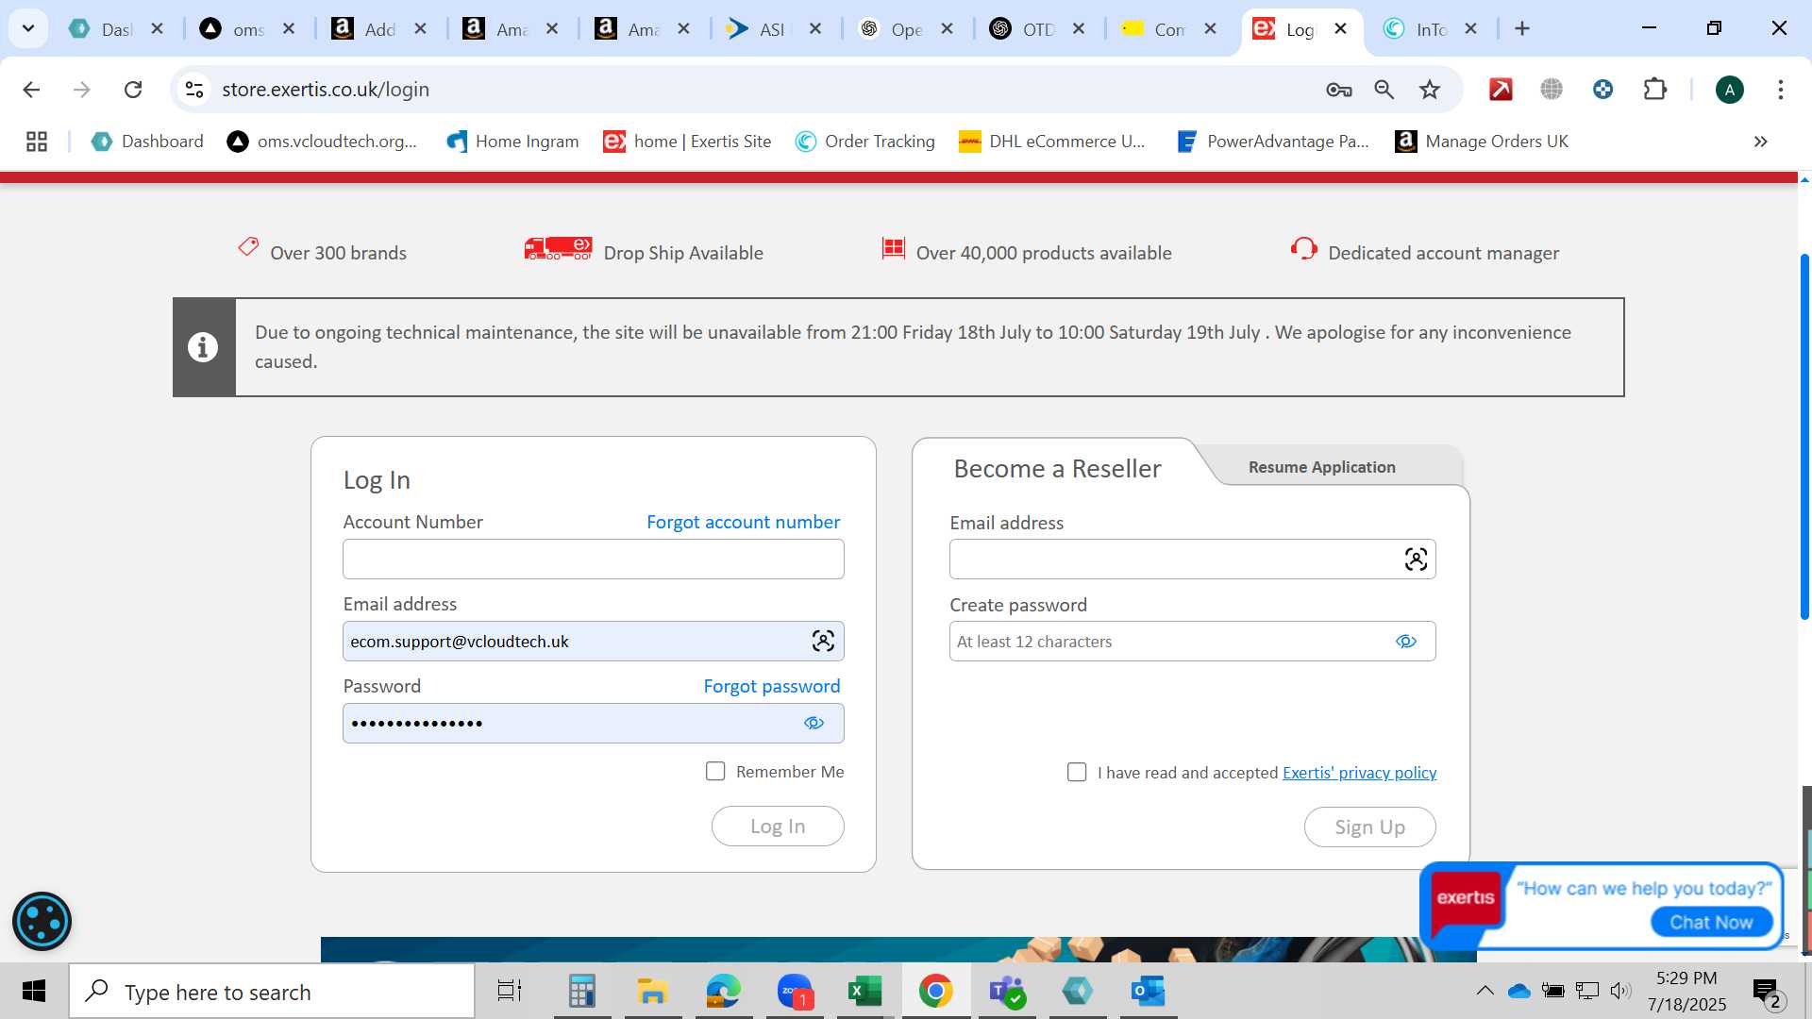Click the Windows taskbar search box
The width and height of the screenshot is (1812, 1019).
point(272,992)
